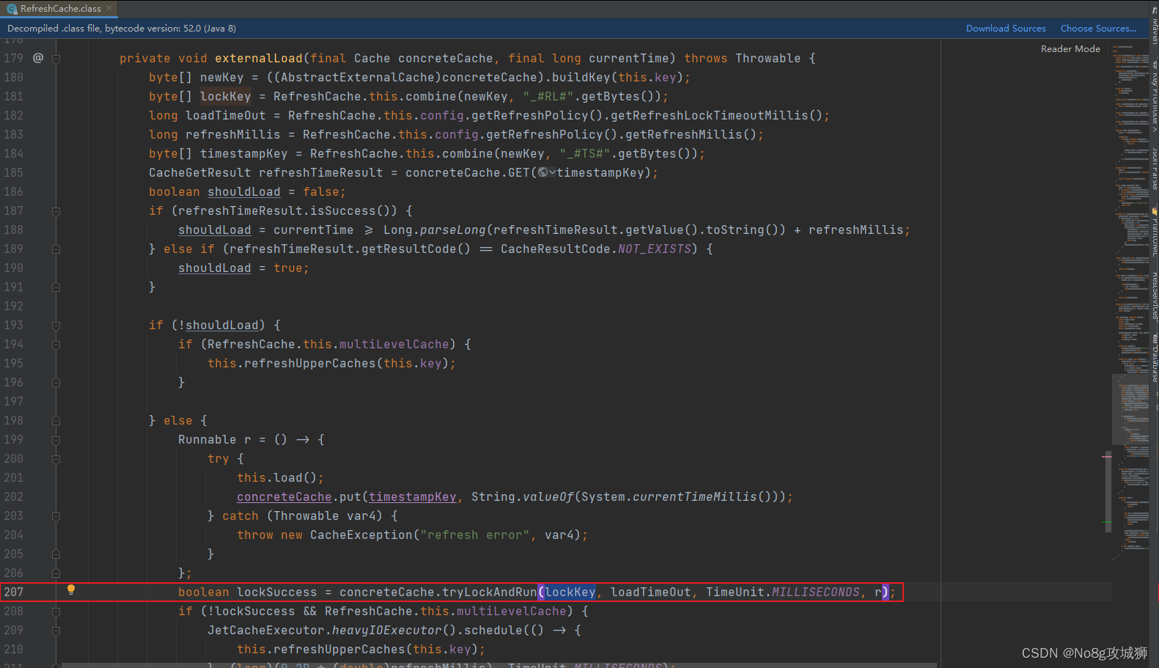Click the this.load() call on line 201
Viewport: 1159px width, 668px height.
(x=281, y=477)
